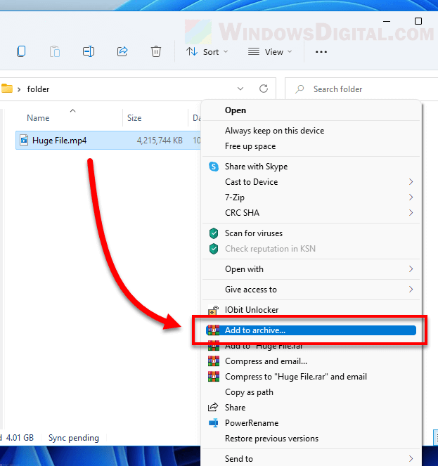The height and width of the screenshot is (466, 438).
Task: Minimize the File Explorer window
Action: pyautogui.click(x=387, y=21)
